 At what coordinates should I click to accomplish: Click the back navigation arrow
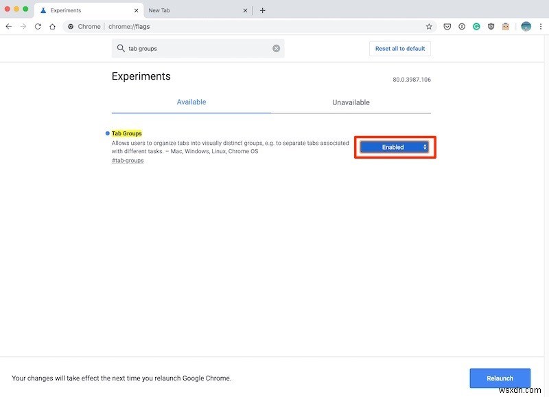click(x=8, y=26)
